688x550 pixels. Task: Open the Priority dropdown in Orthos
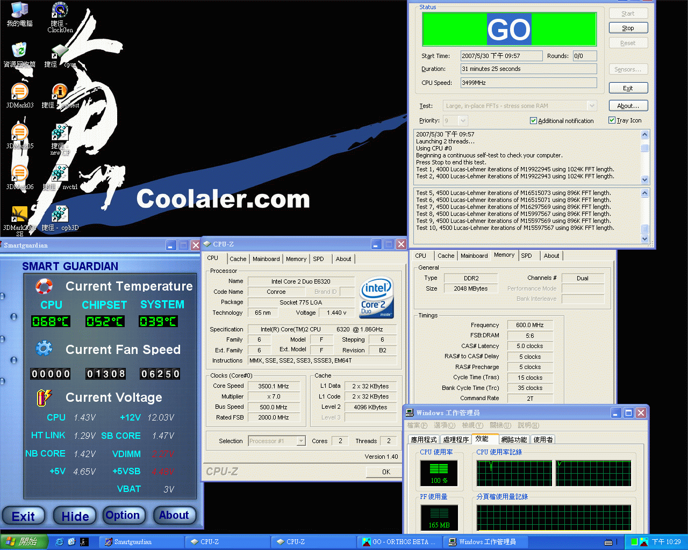click(463, 120)
